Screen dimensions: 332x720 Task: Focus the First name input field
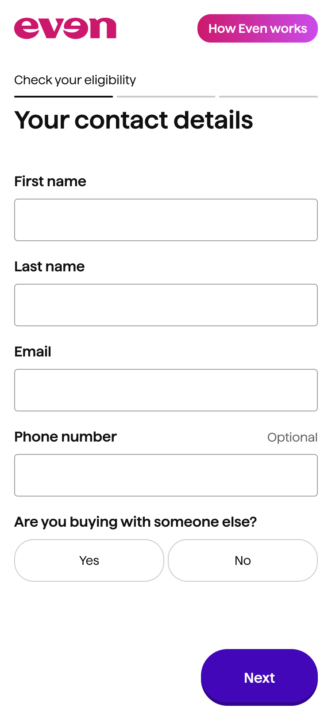166,220
